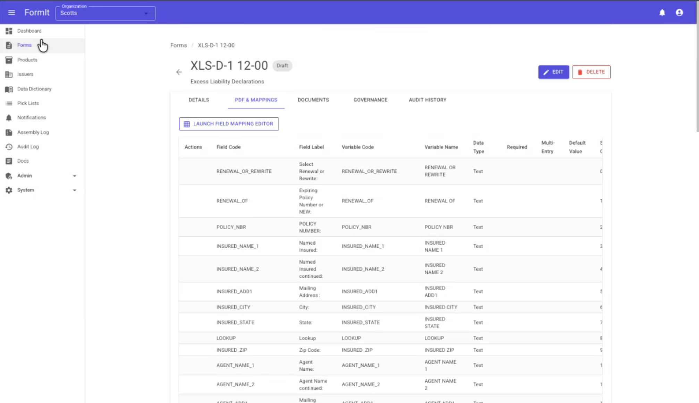699x403 pixels.
Task: Click the RENEWAL_OR_REWRITE field code cell
Action: (x=244, y=171)
